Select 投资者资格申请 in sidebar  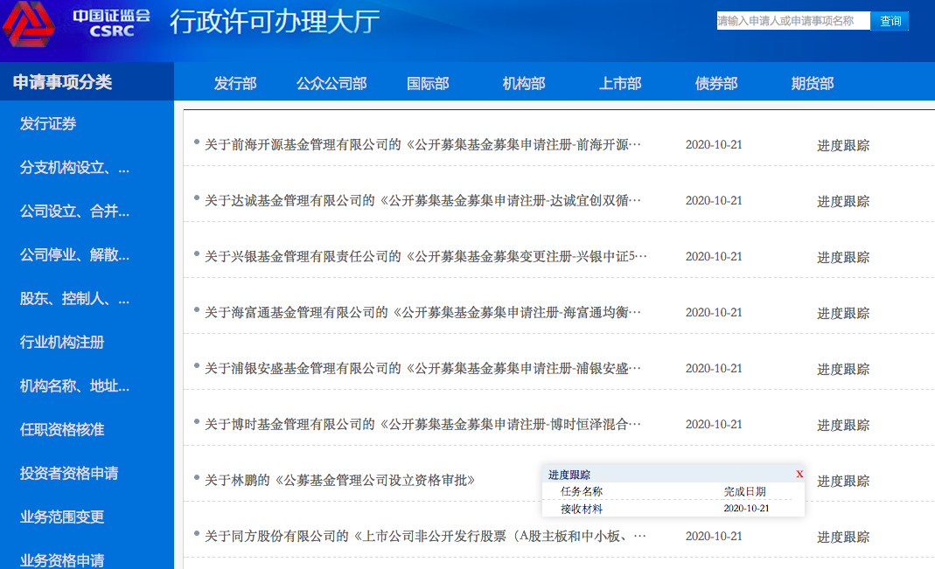click(69, 473)
